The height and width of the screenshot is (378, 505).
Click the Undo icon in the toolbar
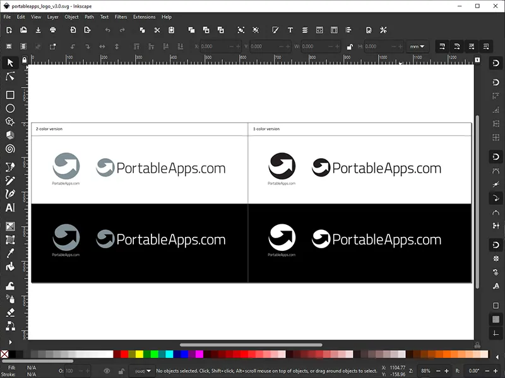coord(107,30)
